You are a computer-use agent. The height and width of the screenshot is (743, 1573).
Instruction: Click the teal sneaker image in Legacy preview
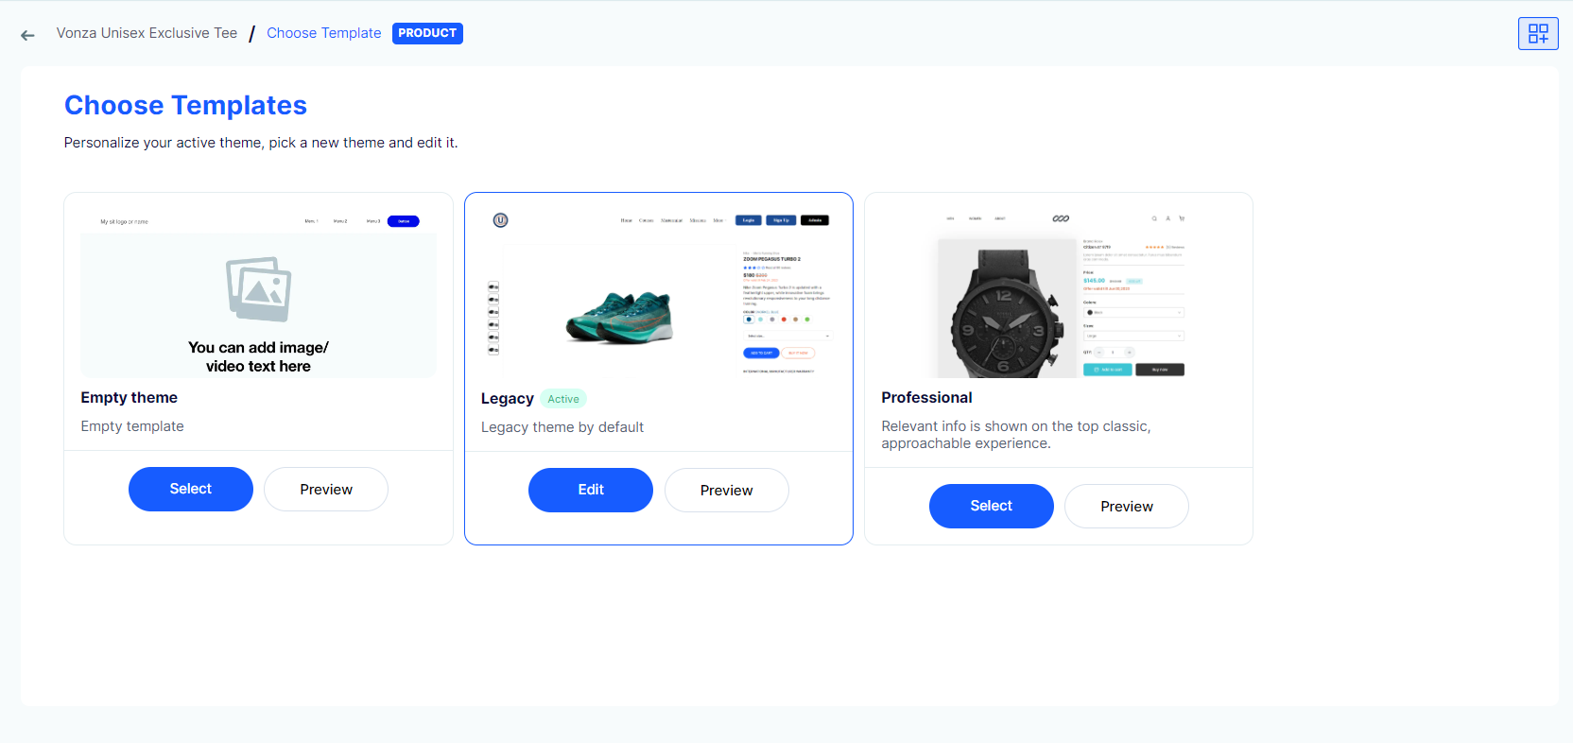(x=620, y=317)
